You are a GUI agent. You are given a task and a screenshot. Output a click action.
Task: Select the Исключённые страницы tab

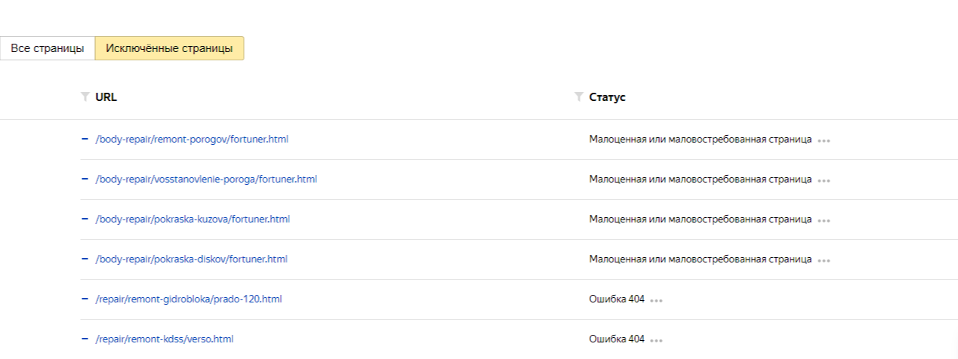click(169, 48)
